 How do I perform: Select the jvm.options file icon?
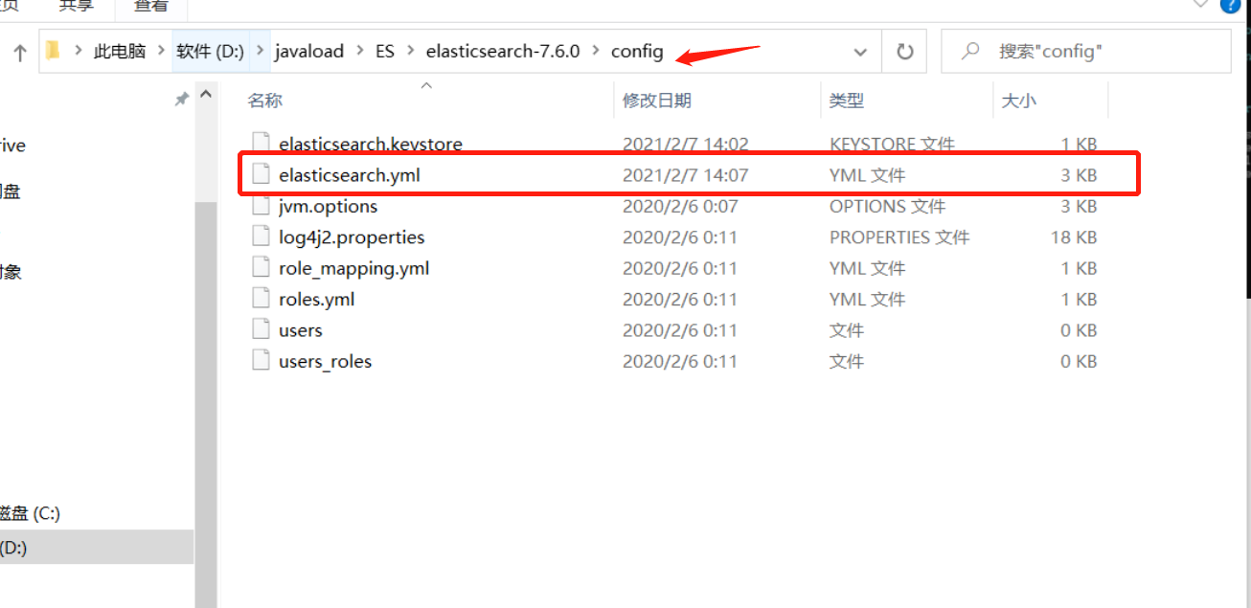[x=261, y=206]
